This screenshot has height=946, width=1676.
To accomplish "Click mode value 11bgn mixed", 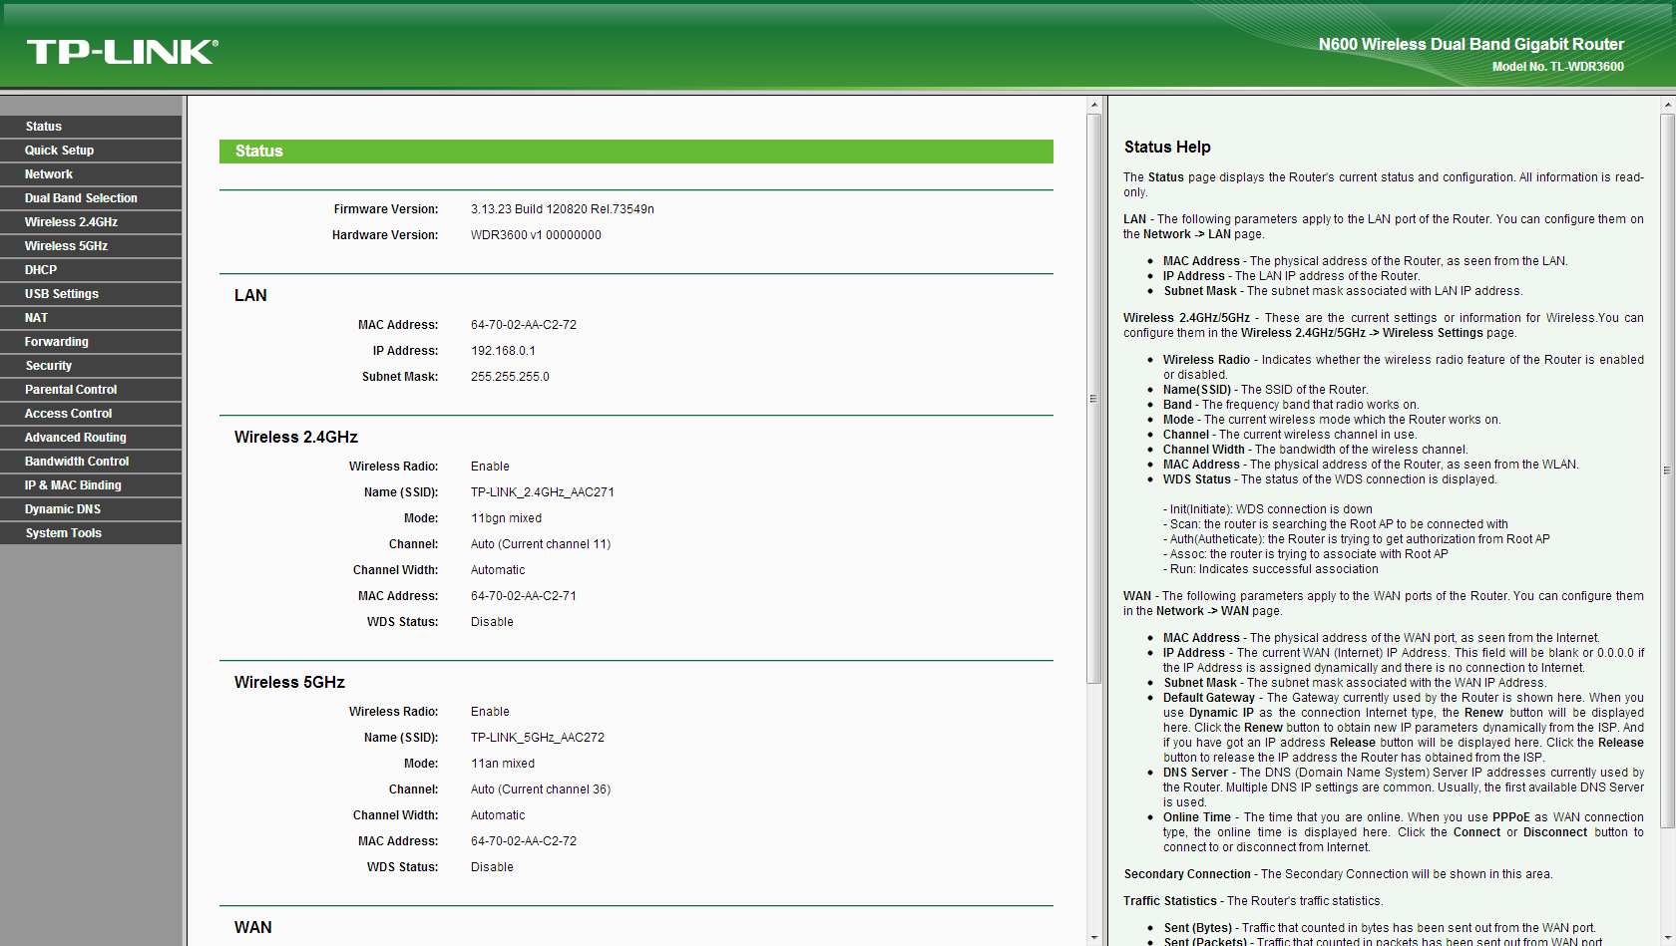I will pos(506,518).
